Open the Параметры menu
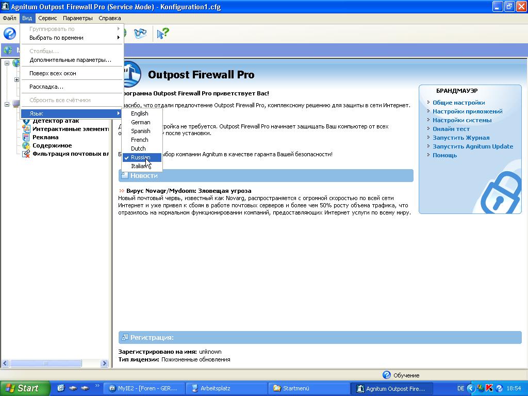 77,18
